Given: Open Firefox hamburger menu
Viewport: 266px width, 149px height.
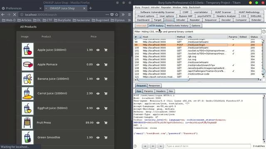Looking at the screenshot, I should pos(129,15).
